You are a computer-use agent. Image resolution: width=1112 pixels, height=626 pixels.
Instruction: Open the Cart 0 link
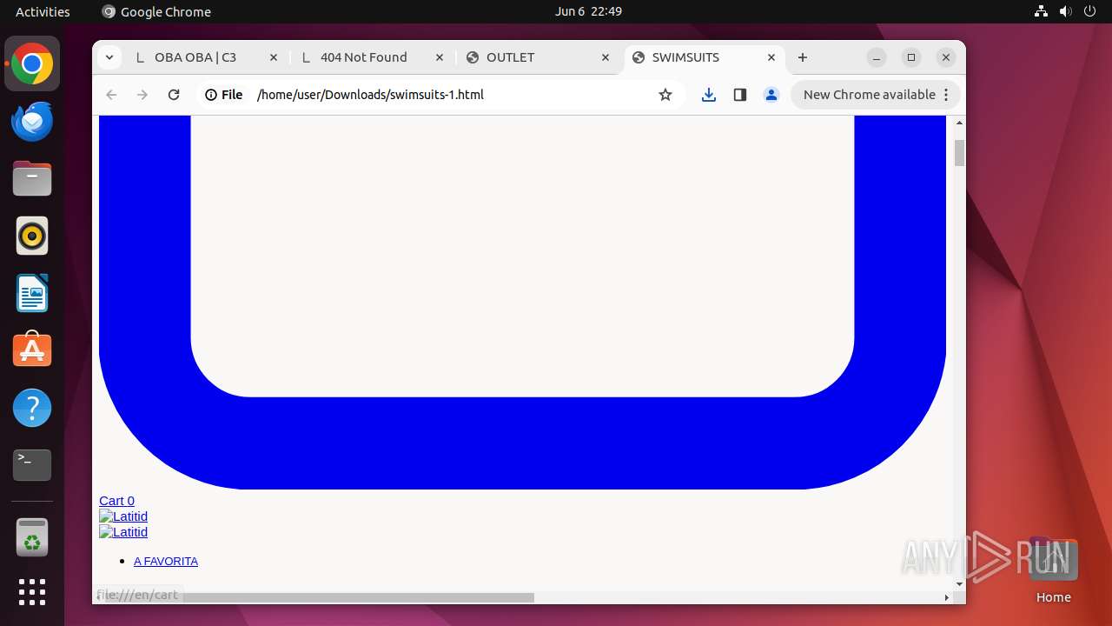116,501
